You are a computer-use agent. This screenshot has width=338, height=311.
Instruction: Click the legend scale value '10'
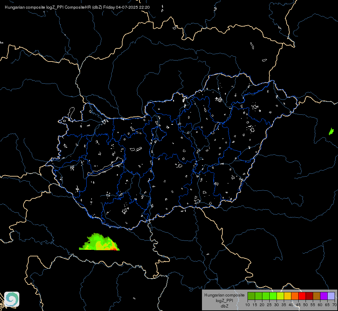[248, 305]
